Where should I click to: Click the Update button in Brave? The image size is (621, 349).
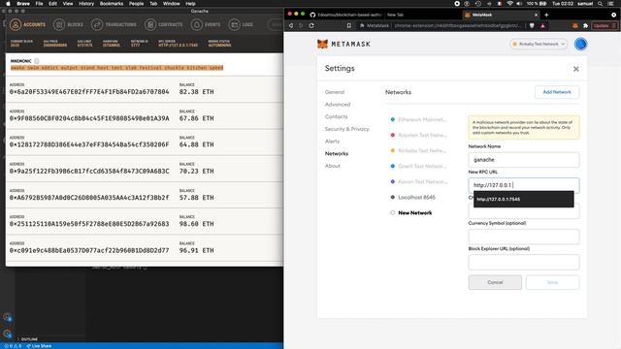pos(605,25)
